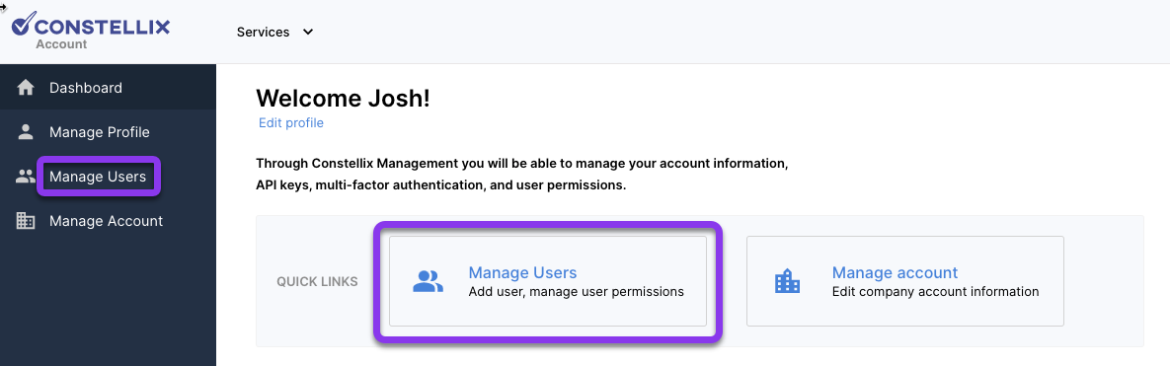Open the Services dropdown menu label
The height and width of the screenshot is (366, 1170).
click(263, 32)
